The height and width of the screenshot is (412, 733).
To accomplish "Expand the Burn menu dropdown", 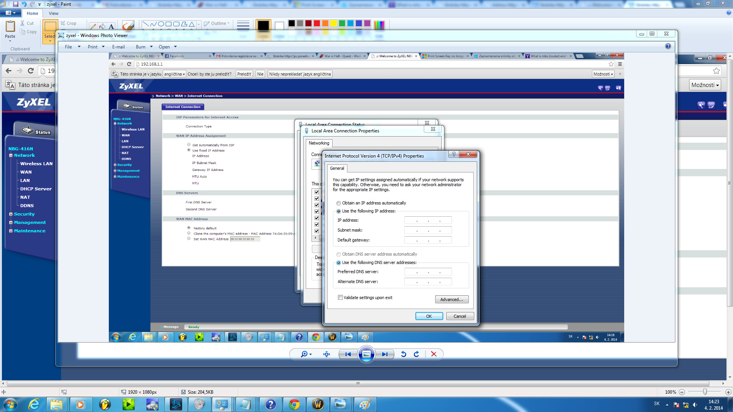I will [144, 47].
